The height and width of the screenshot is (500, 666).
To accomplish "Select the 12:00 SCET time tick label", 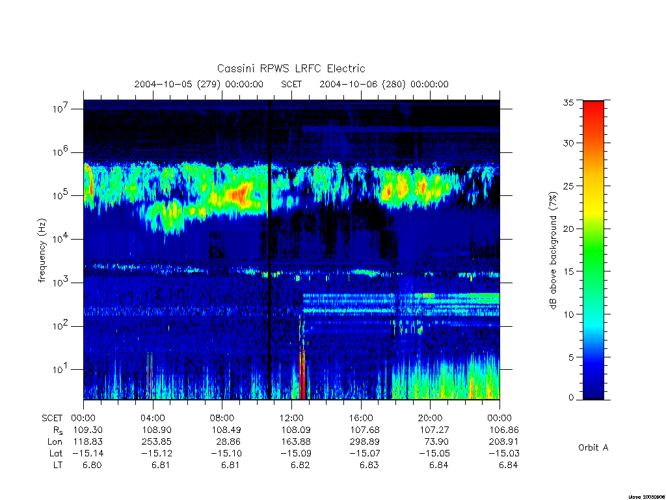I will 291,418.
